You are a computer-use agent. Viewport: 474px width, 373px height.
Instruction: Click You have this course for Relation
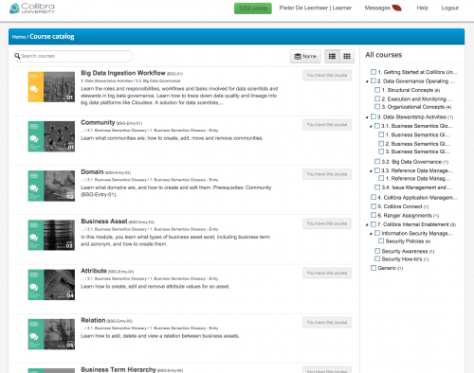point(327,323)
